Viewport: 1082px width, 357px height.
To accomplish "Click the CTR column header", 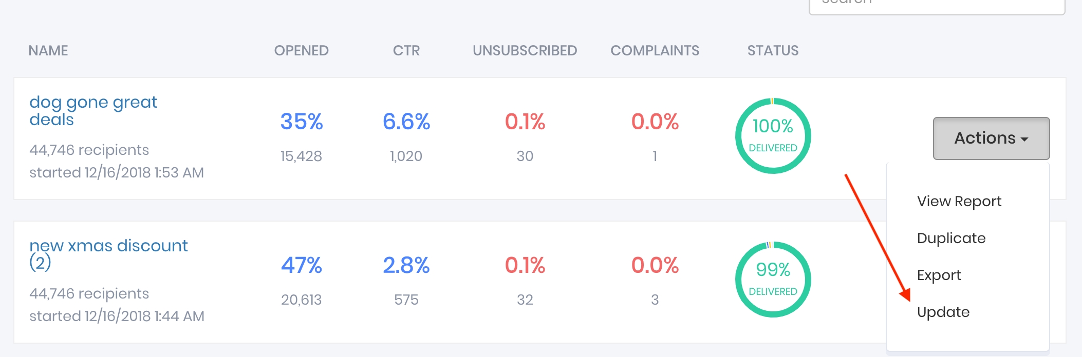I will pyautogui.click(x=406, y=50).
